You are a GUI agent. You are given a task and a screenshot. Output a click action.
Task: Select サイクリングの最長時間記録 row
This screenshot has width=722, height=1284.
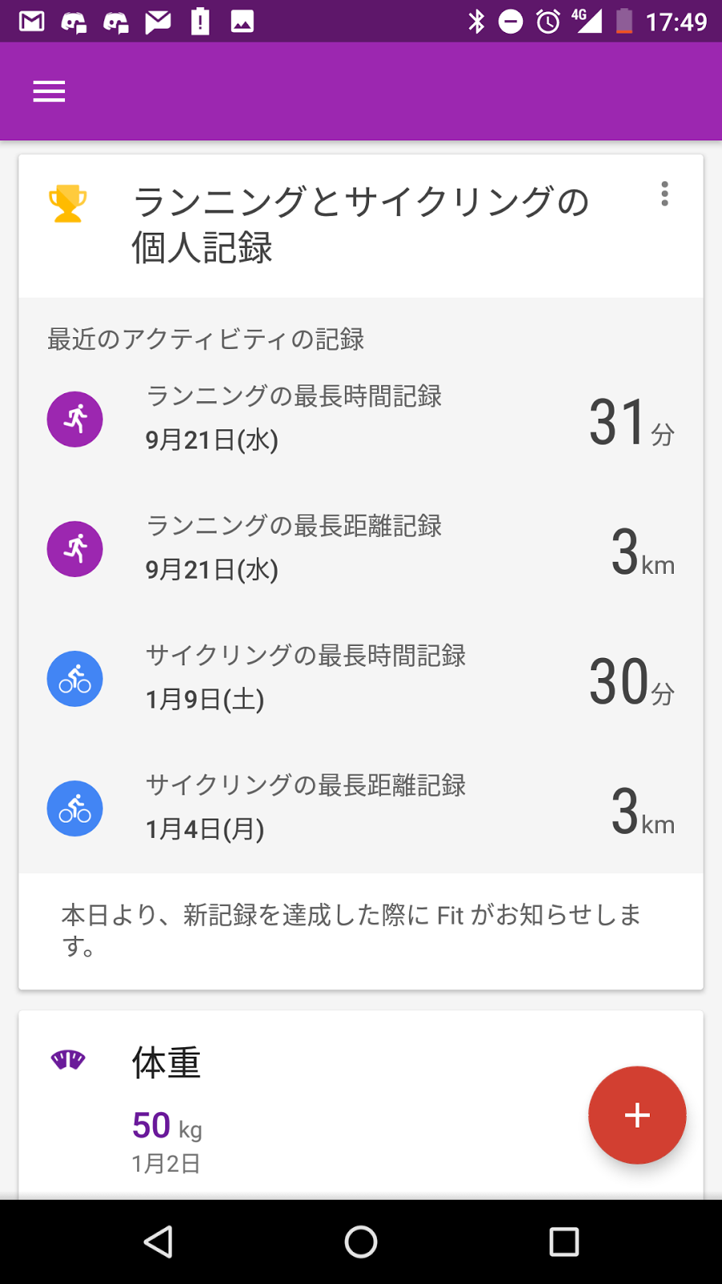[x=305, y=656]
